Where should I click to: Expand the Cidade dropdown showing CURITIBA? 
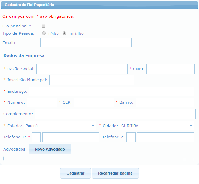[157, 126]
